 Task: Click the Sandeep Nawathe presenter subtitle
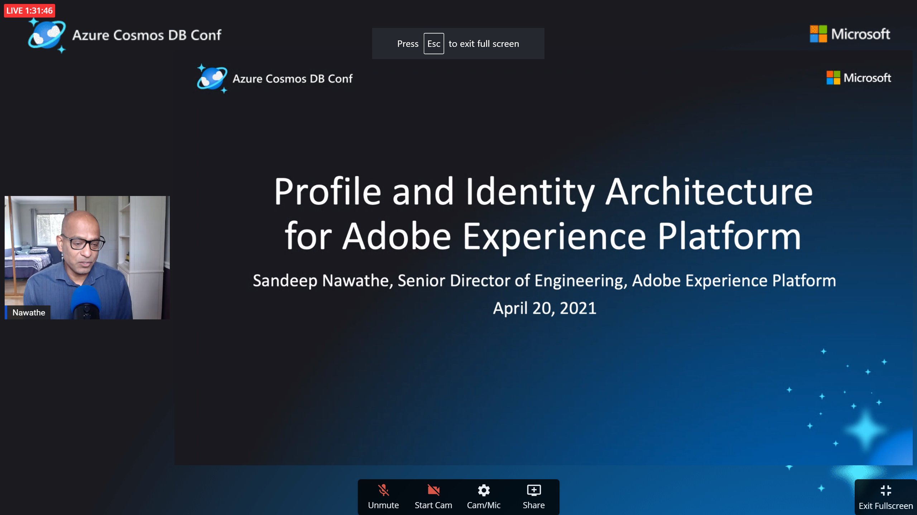tap(544, 280)
